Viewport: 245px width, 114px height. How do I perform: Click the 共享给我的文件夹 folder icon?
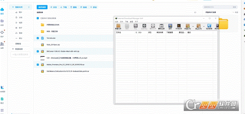pyautogui.click(x=42, y=25)
